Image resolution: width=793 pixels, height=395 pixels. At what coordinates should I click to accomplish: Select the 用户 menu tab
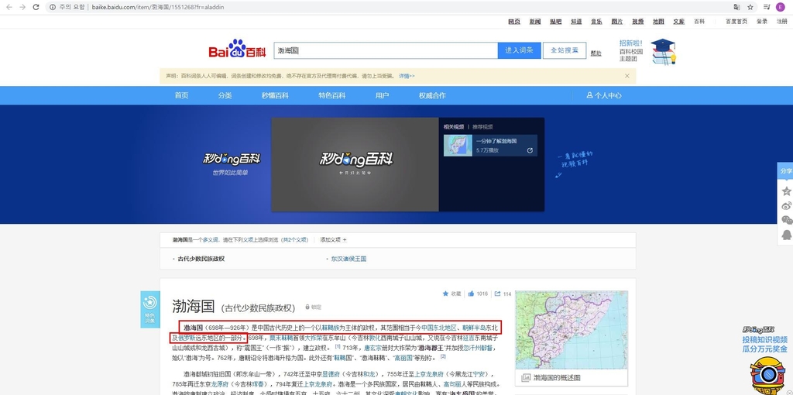(383, 95)
